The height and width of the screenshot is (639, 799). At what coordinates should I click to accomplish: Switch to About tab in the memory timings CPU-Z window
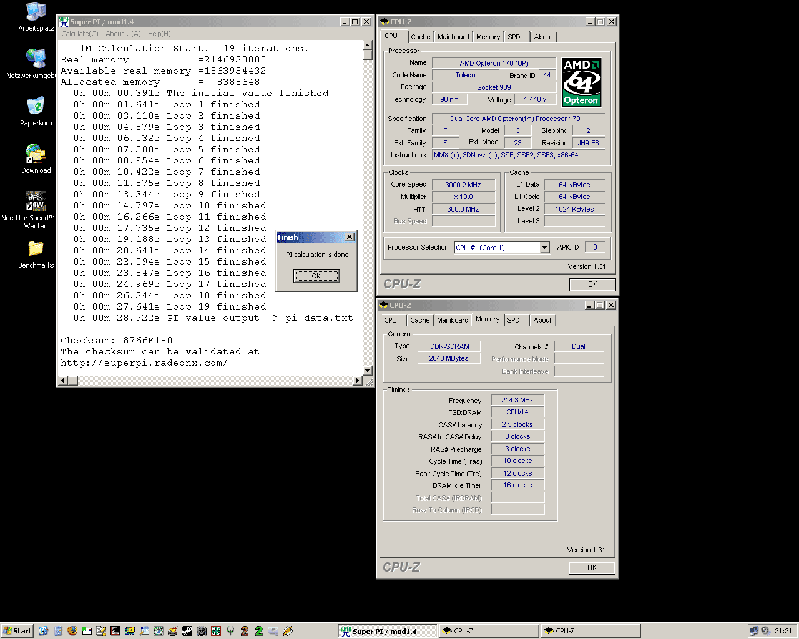(x=542, y=320)
